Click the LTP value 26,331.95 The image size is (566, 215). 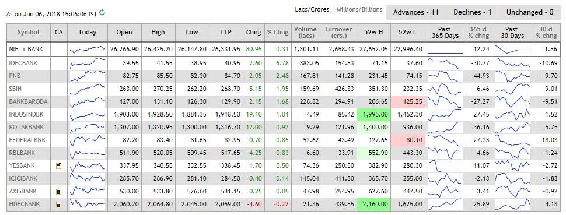pos(226,50)
